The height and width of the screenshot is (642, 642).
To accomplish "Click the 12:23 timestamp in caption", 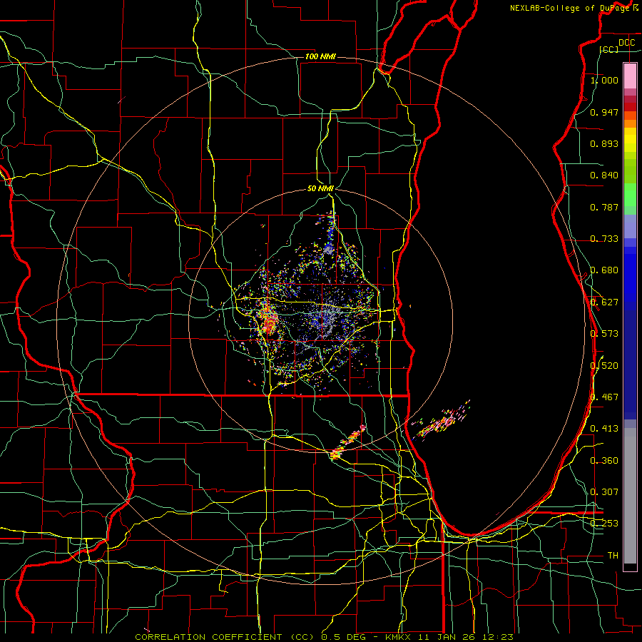I will [x=497, y=637].
